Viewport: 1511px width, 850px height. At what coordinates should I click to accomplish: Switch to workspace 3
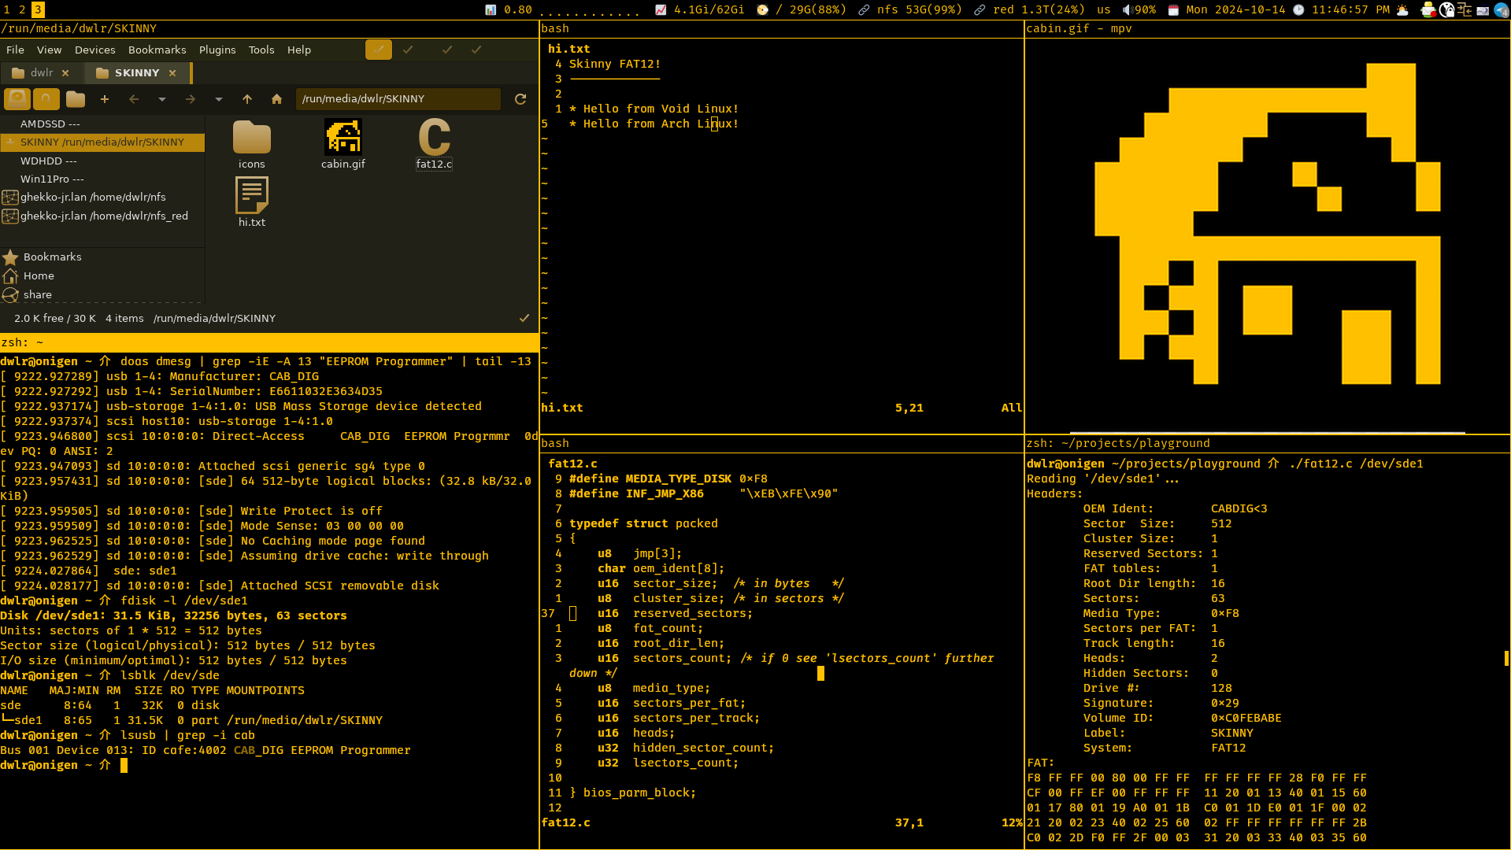click(38, 9)
